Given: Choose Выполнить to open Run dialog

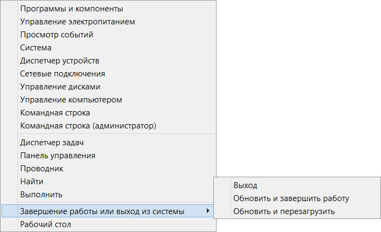Looking at the screenshot, I should pos(41,195).
